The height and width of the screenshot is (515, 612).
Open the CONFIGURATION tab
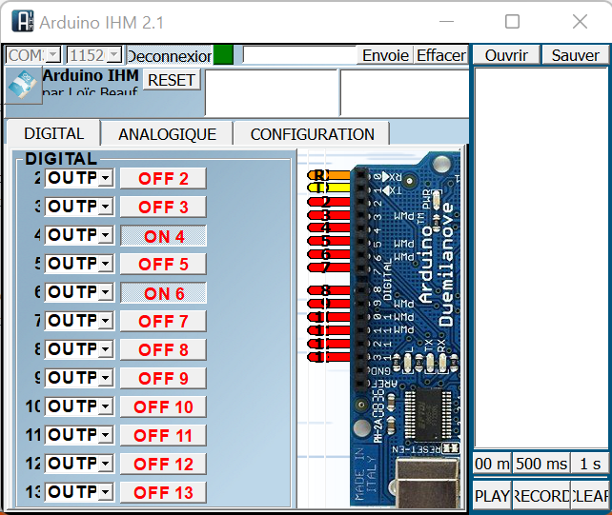312,134
